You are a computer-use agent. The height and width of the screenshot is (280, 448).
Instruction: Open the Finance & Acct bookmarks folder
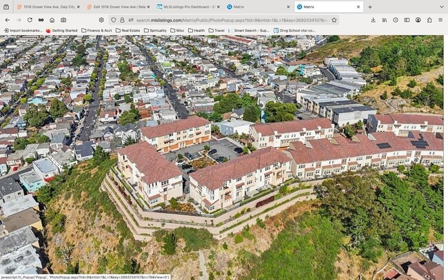96,30
